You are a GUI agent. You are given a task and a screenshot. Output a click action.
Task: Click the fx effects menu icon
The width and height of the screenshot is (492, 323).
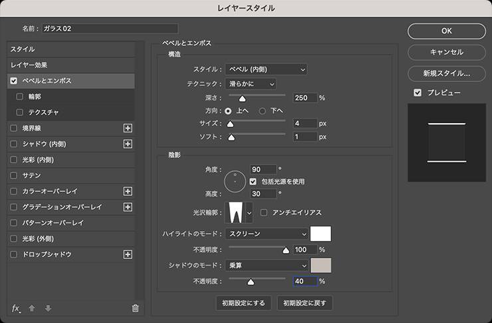(16, 308)
